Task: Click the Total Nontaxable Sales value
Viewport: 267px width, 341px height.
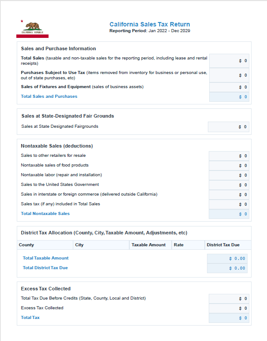Action: tap(229, 214)
